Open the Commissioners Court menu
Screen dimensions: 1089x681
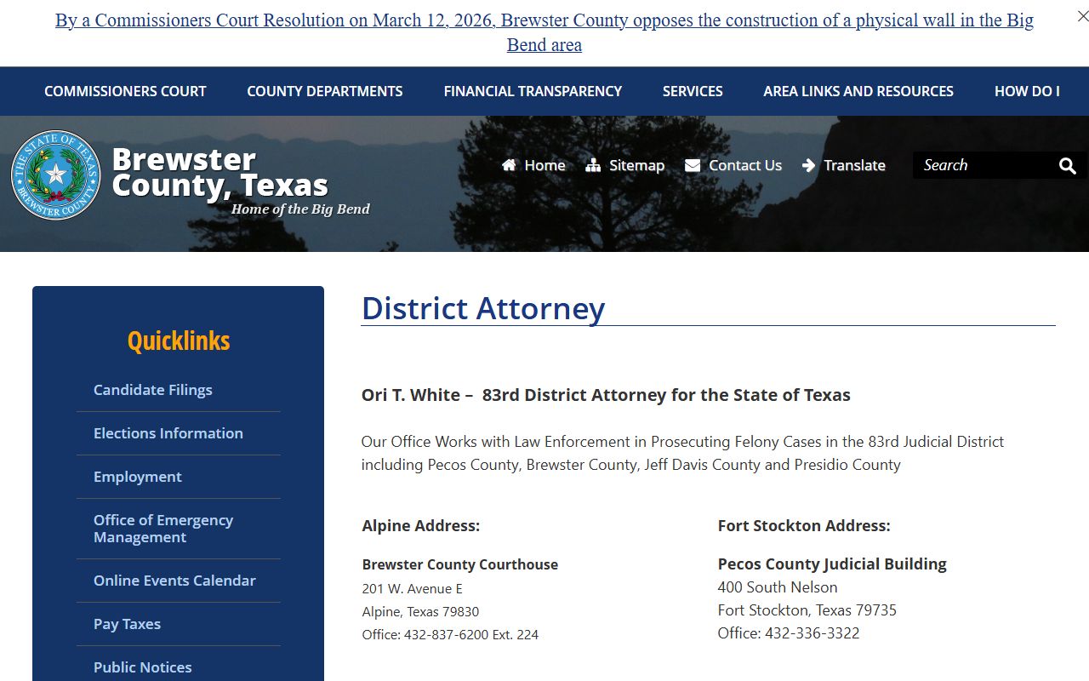pyautogui.click(x=125, y=91)
